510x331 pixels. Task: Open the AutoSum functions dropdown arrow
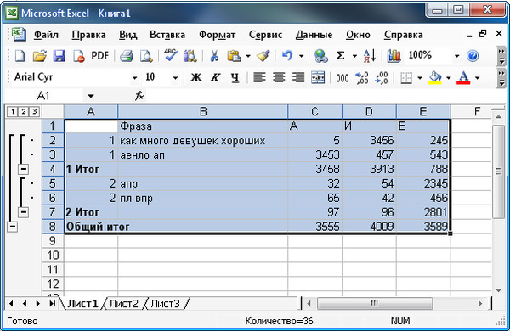click(354, 56)
